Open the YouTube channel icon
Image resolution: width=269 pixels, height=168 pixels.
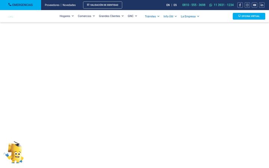coord(254,5)
